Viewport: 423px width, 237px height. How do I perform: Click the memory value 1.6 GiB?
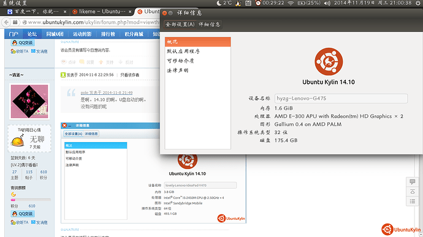283,108
